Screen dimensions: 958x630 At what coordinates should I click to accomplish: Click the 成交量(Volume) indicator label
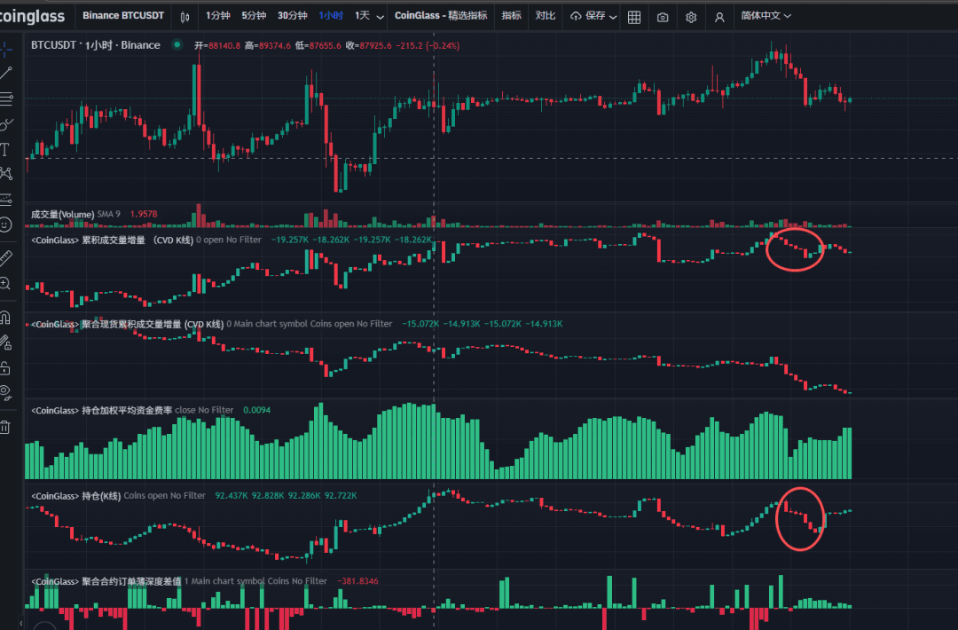62,215
